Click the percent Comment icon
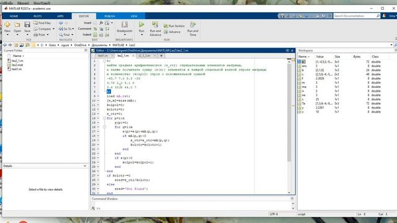397x223 pixels. (95, 29)
